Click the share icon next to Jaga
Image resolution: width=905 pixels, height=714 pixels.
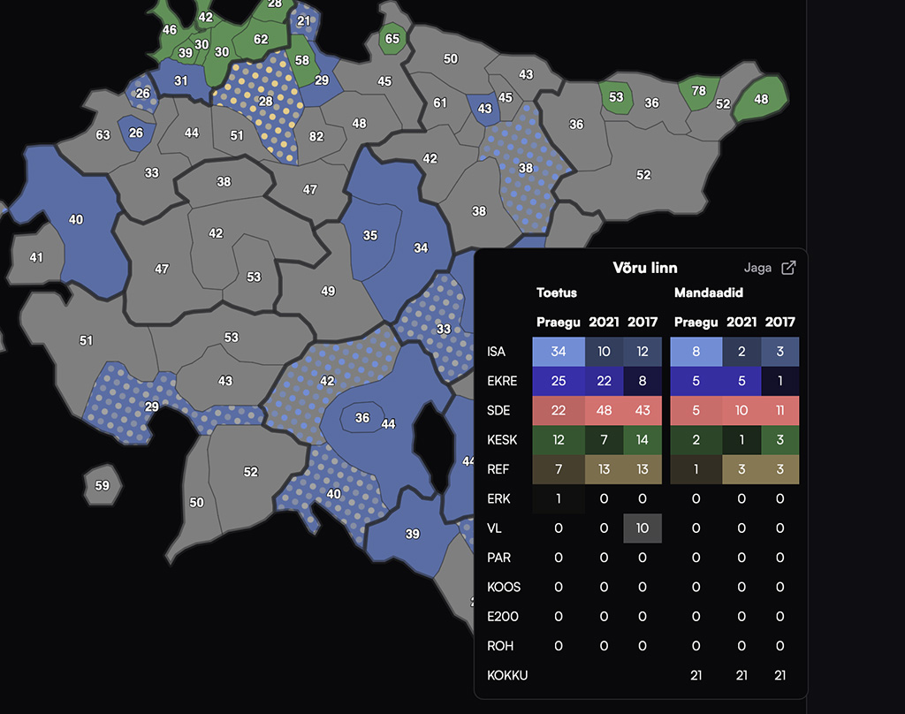[x=789, y=268]
